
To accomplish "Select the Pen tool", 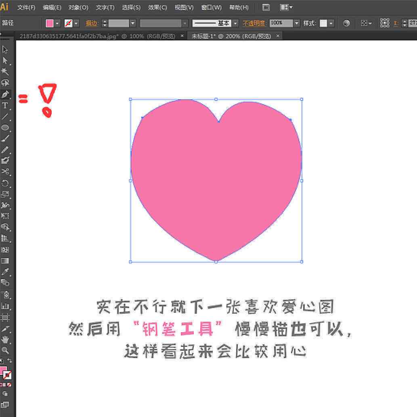I will click(5, 94).
